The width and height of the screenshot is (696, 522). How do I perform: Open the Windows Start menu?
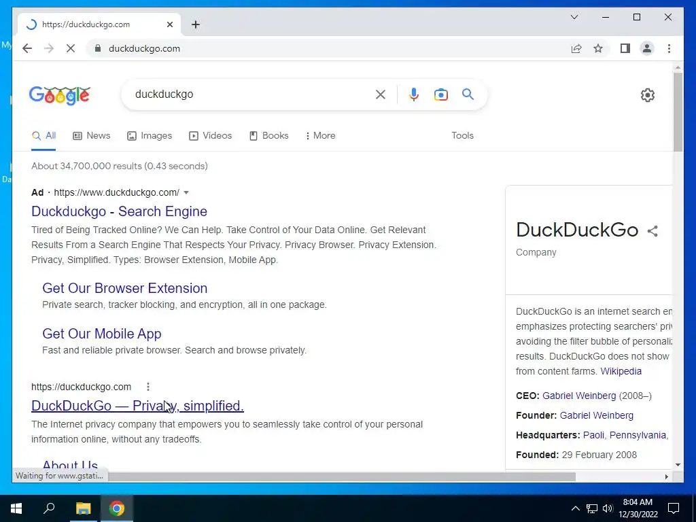pyautogui.click(x=16, y=508)
